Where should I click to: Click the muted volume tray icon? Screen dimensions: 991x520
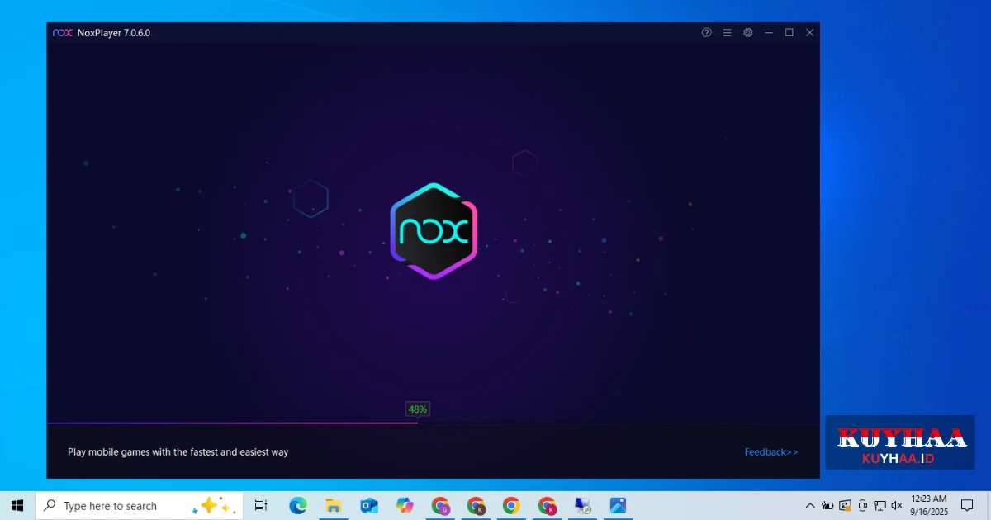point(897,505)
